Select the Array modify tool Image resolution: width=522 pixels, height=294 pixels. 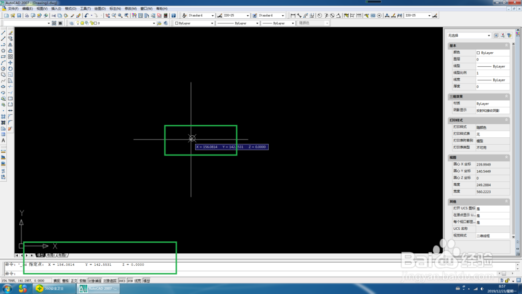tap(10, 56)
